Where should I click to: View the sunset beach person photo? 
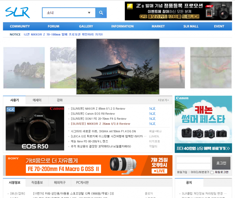[x=172, y=68]
